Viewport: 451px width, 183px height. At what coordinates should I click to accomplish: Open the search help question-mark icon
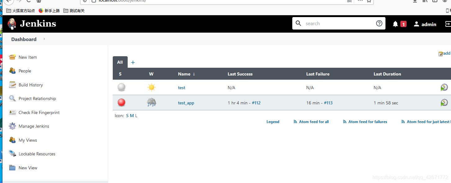pyautogui.click(x=379, y=23)
